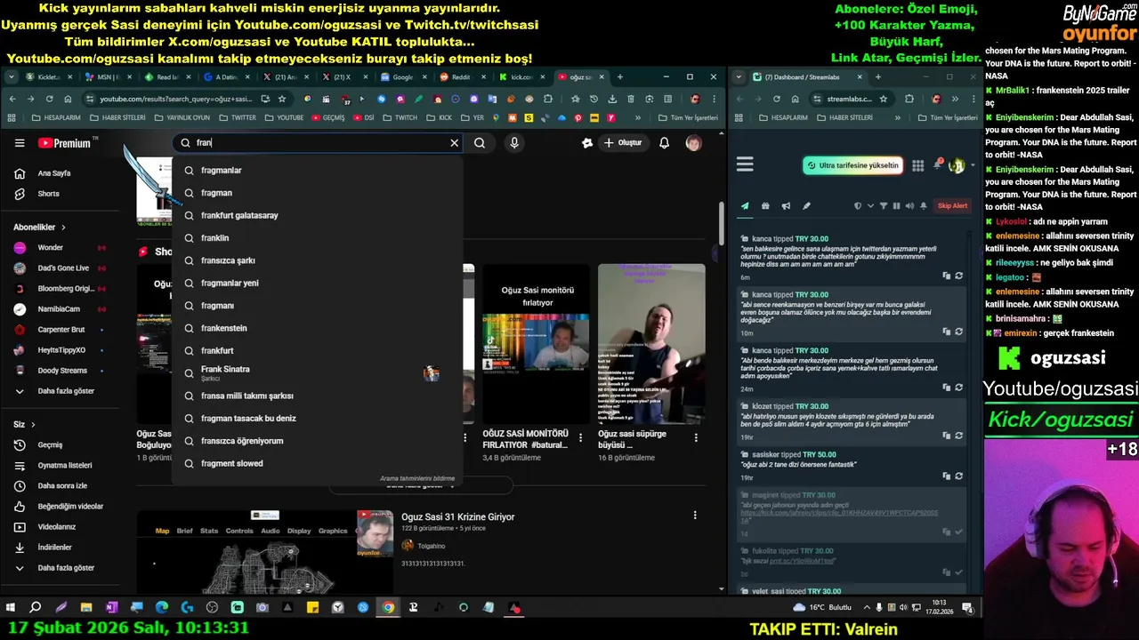Viewport: 1139px width, 640px height.
Task: Open Tüm Yer İşaretleri folder in YouTube window
Action: [688, 117]
